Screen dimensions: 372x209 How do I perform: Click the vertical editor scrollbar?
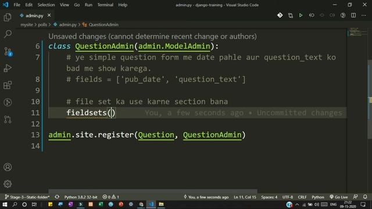tap(370, 99)
